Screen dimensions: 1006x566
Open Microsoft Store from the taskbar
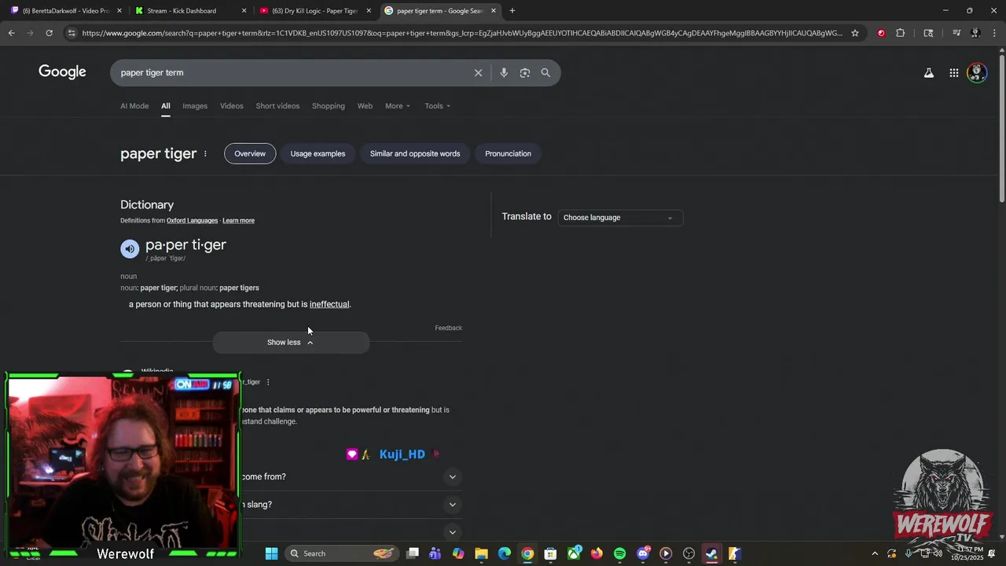point(550,553)
